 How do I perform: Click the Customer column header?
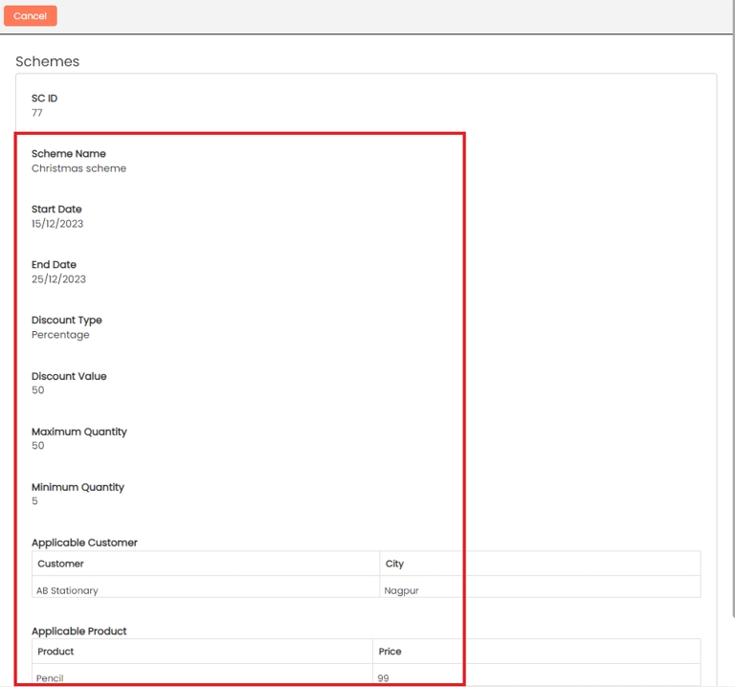click(x=60, y=564)
